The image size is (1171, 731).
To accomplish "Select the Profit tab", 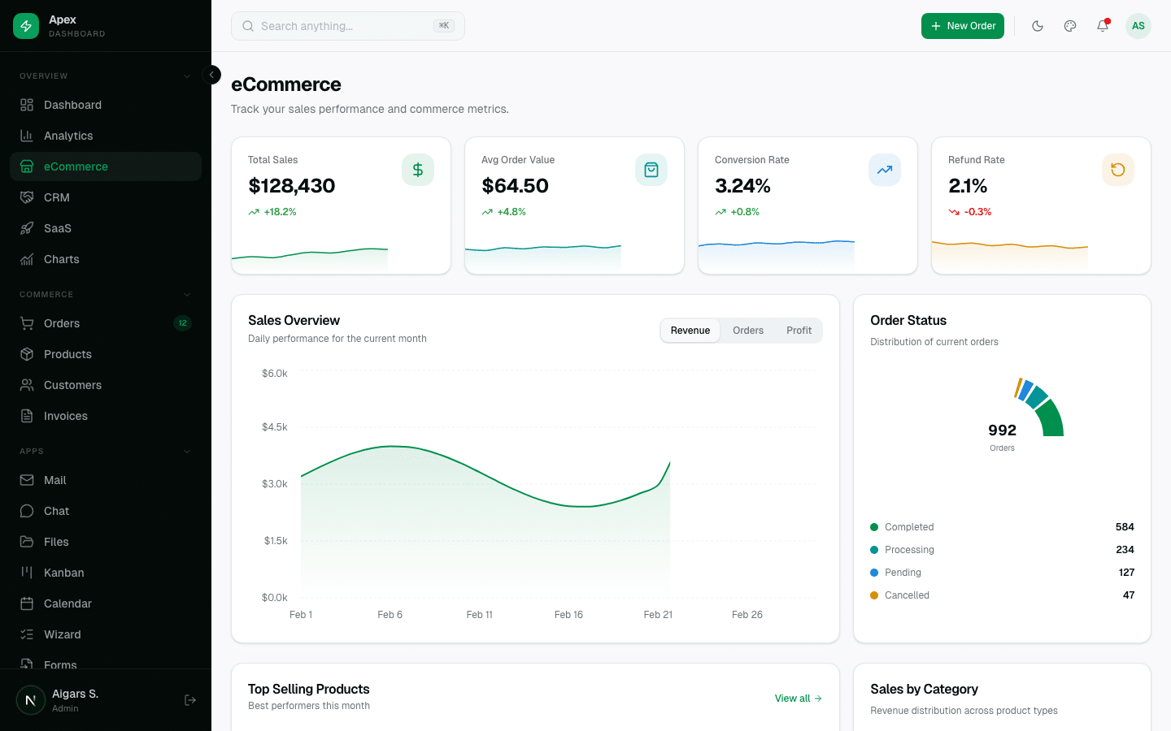I will 799,331.
